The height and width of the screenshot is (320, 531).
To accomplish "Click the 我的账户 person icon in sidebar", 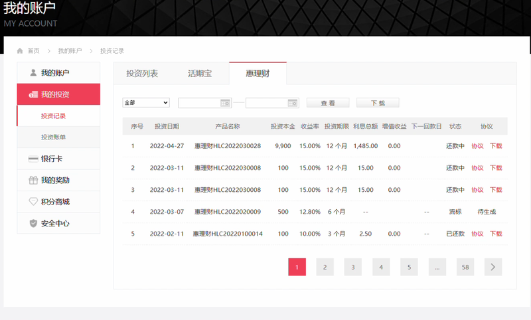I will (x=33, y=73).
